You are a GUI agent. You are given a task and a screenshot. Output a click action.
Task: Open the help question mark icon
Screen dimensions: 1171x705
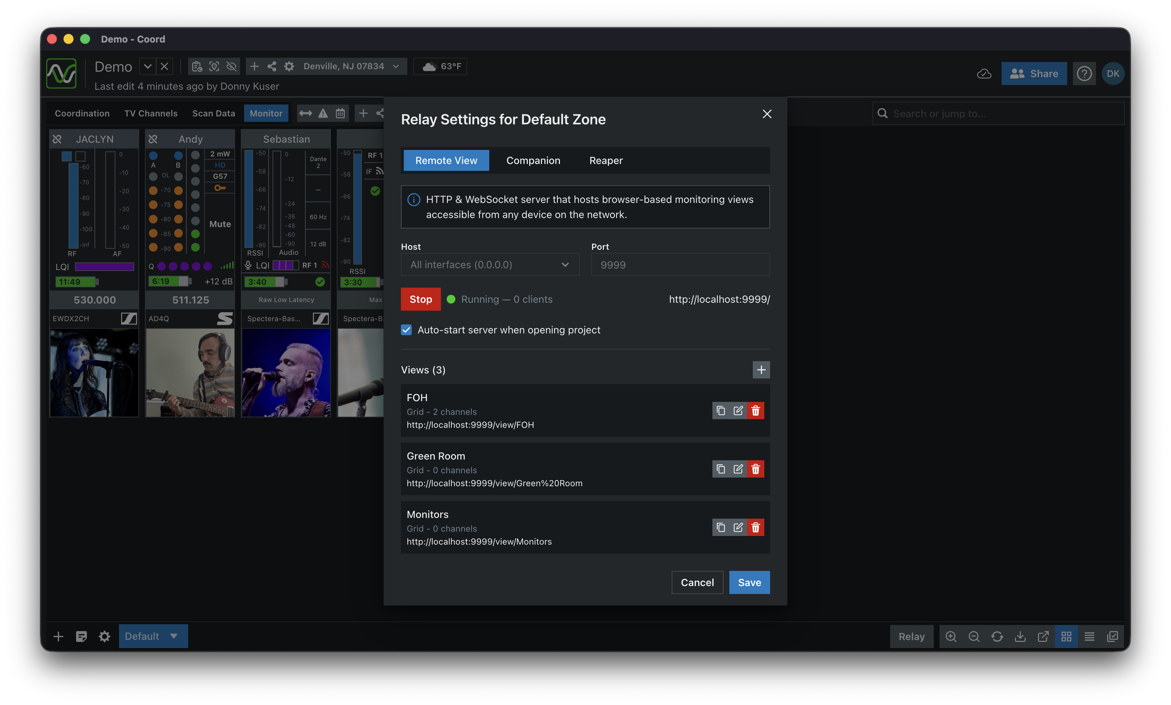click(1084, 74)
